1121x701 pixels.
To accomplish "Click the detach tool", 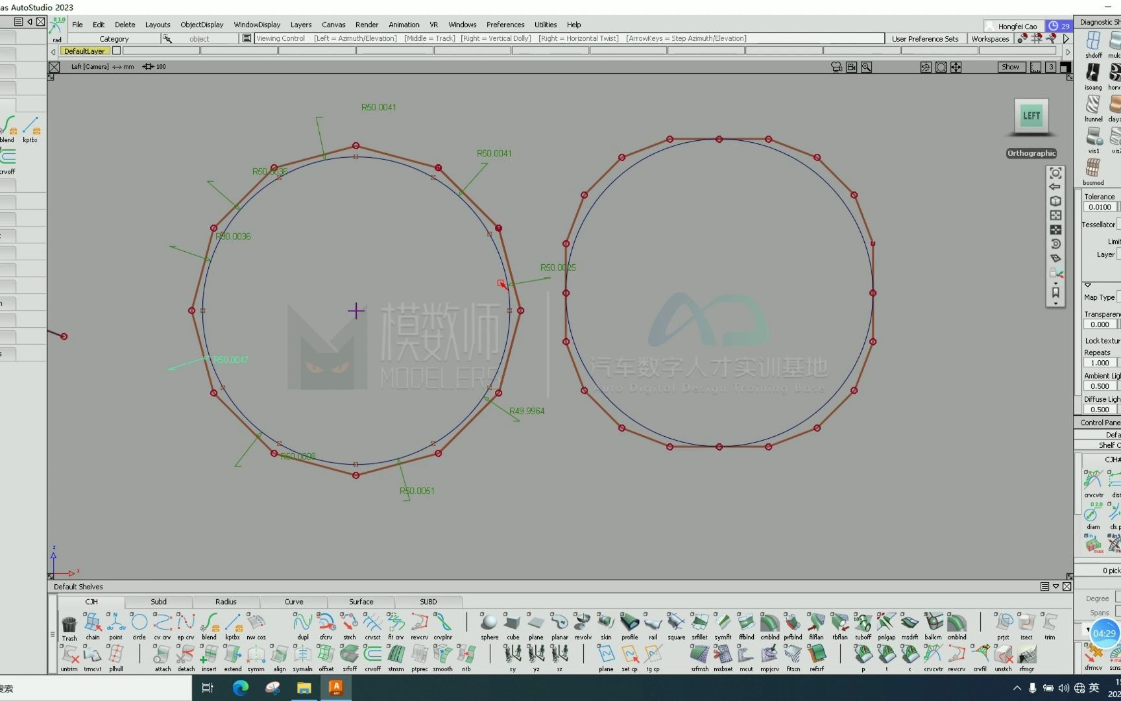I will (186, 658).
